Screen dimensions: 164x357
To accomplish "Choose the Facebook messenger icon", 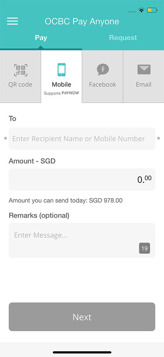I will pos(102,70).
